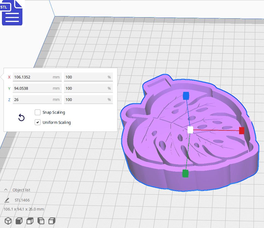Click the solid-with-edges cube view icon
264x228 pixels.
(30, 221)
